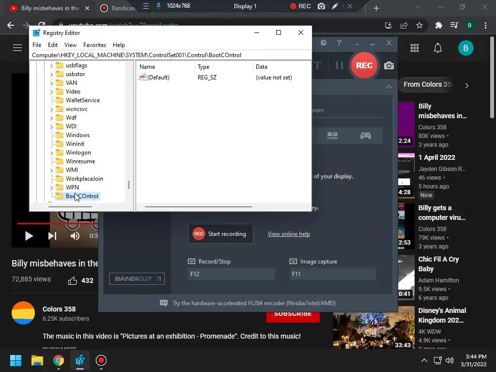Image resolution: width=496 pixels, height=372 pixels.
Task: Click the large red REC button in Bandicam
Action: (x=364, y=65)
